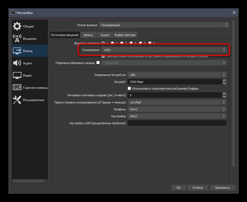Expand the veryfast CPU preset dropdown
The image size is (247, 202).
[177, 102]
